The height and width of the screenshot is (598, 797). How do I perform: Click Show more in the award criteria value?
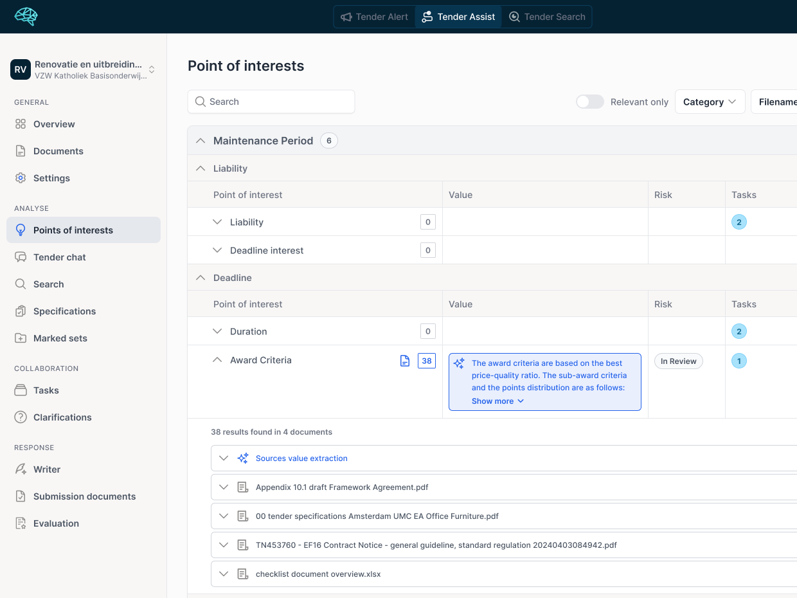[497, 401]
